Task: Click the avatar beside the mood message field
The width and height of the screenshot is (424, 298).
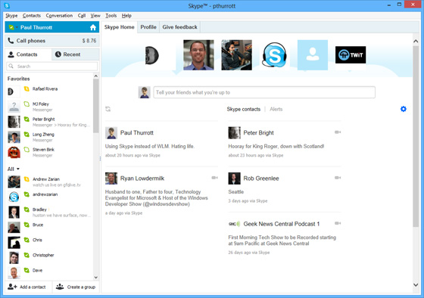Action: point(145,92)
